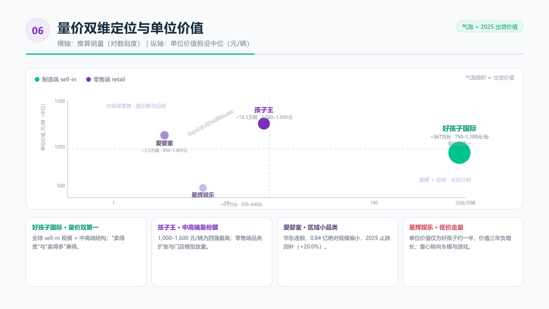Click the y-axis tick 1500
This screenshot has width=549, height=309.
(x=60, y=101)
